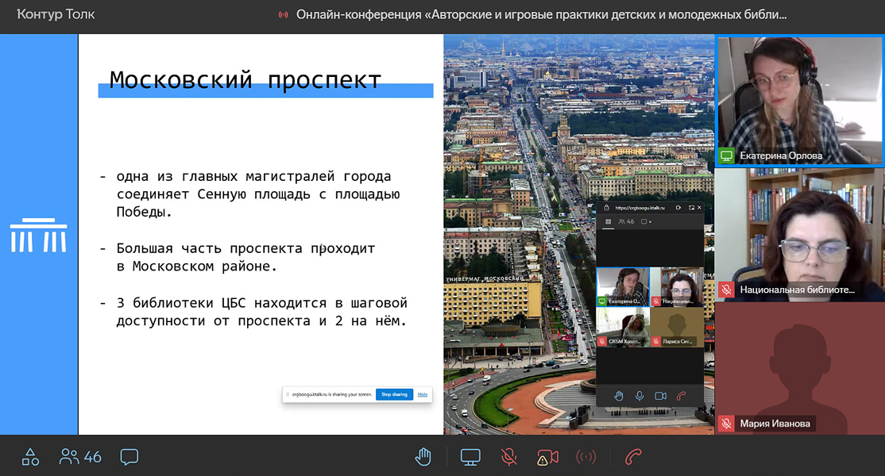This screenshot has width=885, height=476.
Task: Click the red broadcast signal icon
Action: [586, 457]
